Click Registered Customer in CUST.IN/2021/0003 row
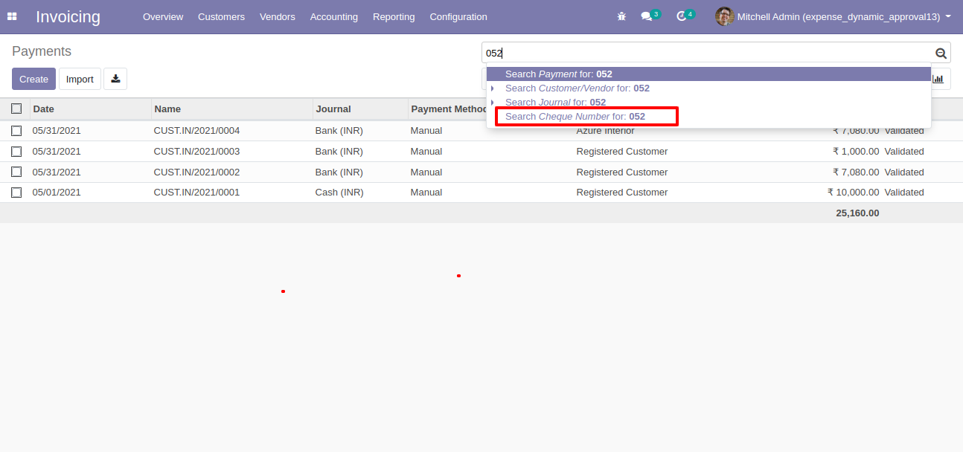963x452 pixels. (622, 152)
